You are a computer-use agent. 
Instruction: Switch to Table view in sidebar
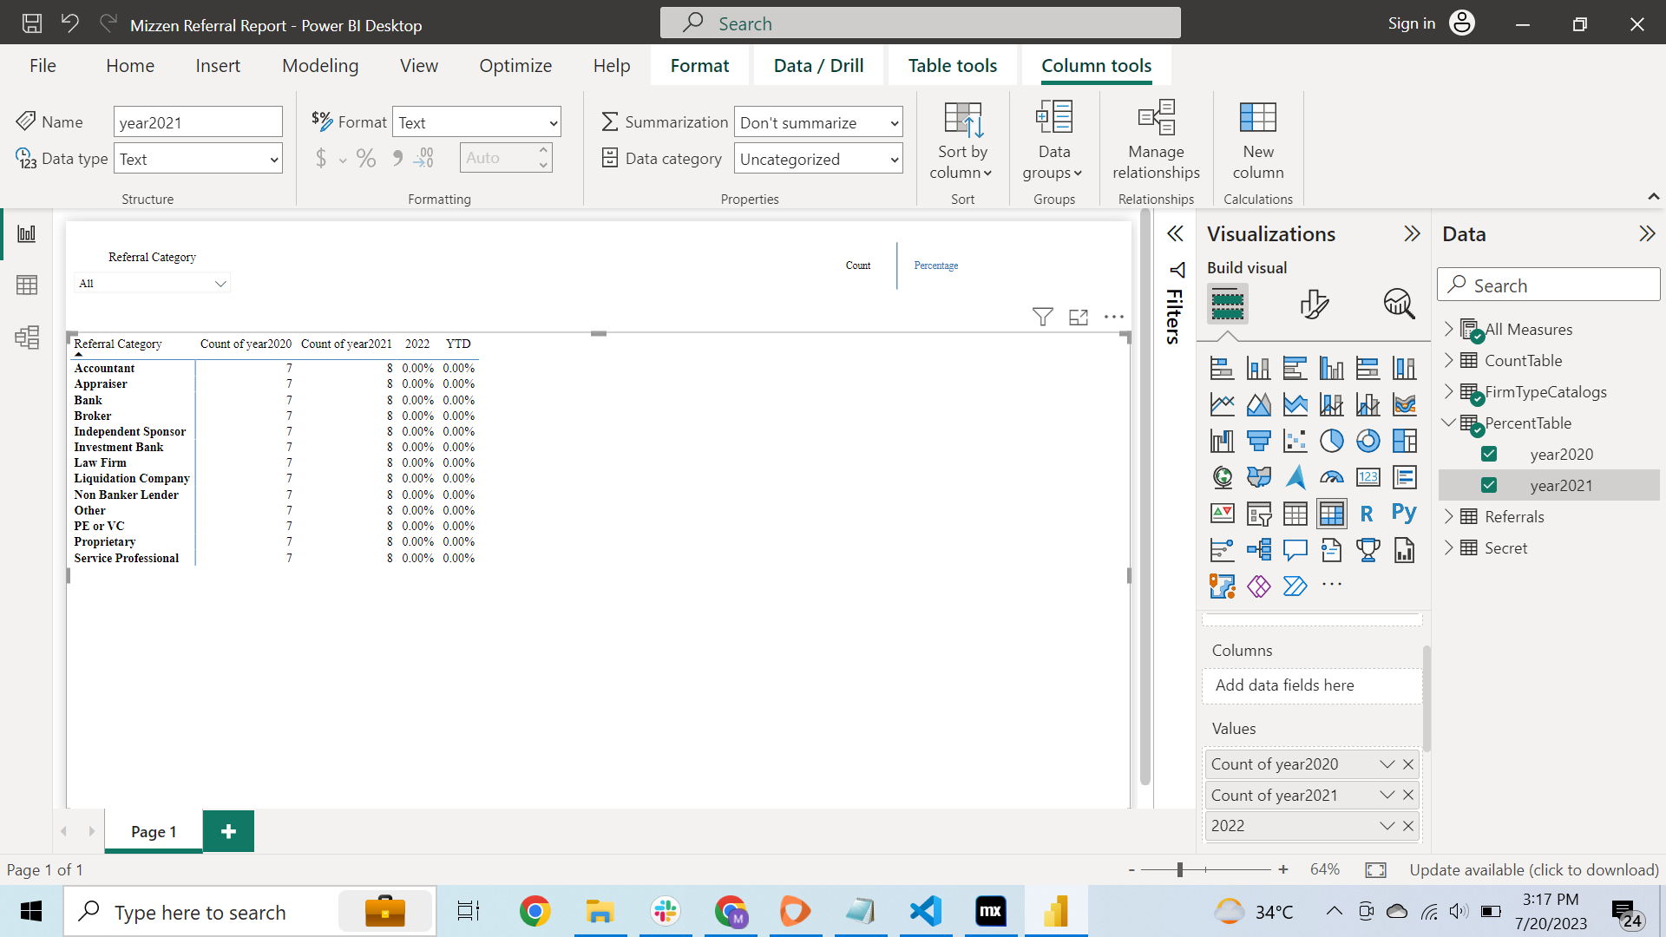pos(27,285)
